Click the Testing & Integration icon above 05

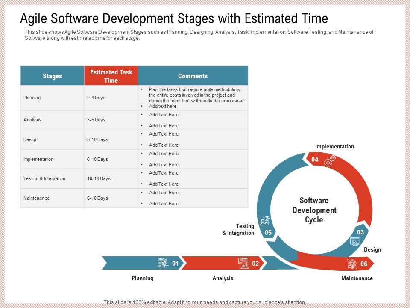[x=265, y=221]
